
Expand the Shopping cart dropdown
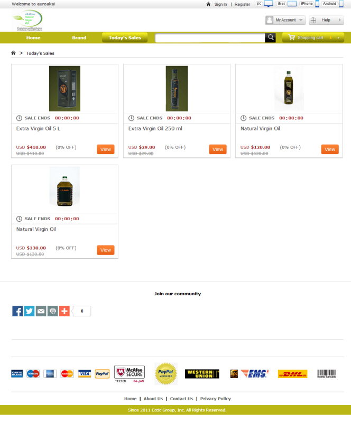click(313, 37)
